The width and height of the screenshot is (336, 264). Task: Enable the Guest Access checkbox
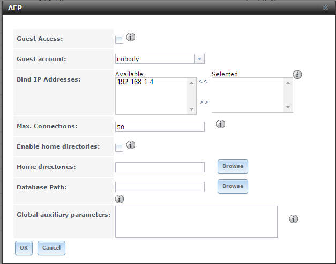click(x=119, y=40)
